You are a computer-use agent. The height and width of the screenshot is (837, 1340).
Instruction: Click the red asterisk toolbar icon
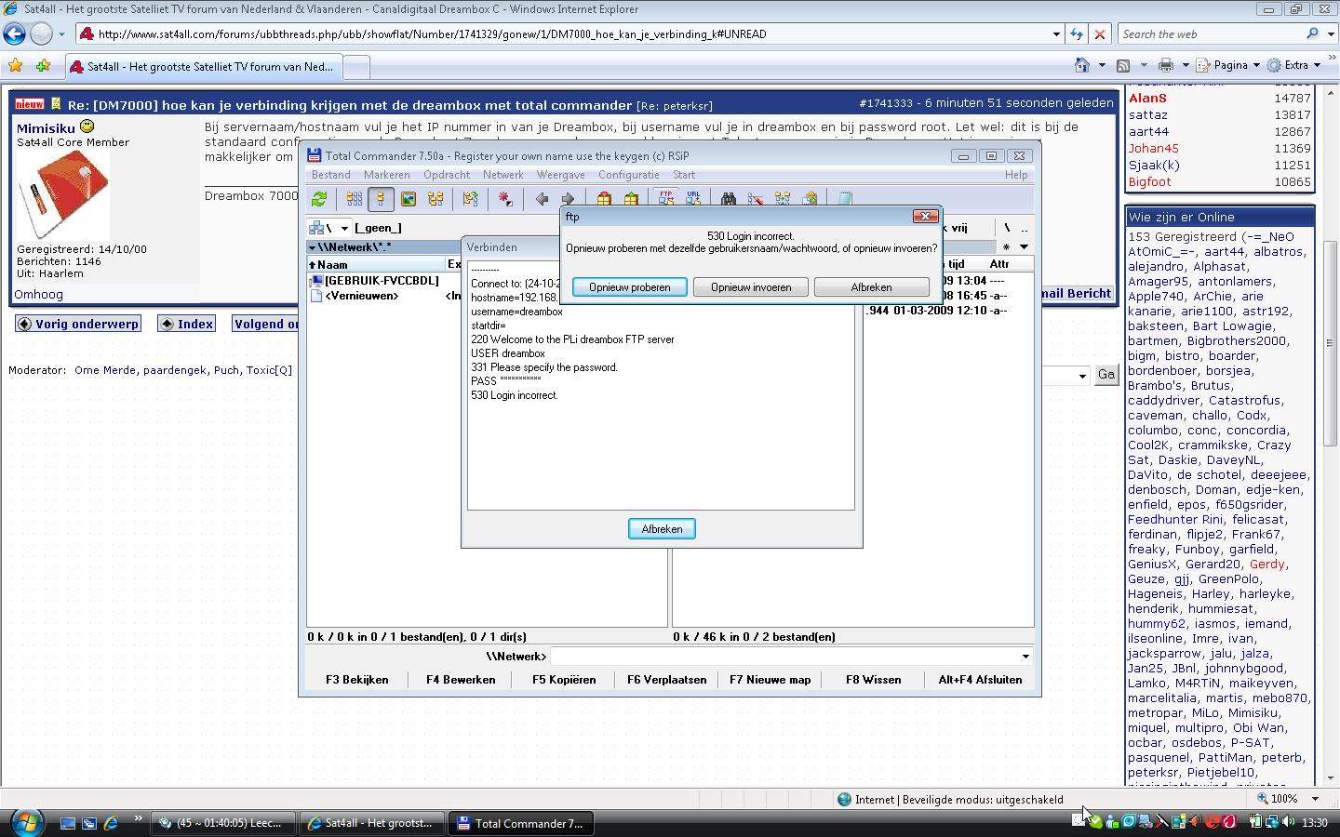[505, 198]
